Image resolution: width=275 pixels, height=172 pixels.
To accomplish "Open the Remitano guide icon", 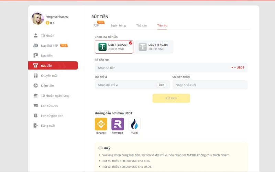I will click(118, 124).
